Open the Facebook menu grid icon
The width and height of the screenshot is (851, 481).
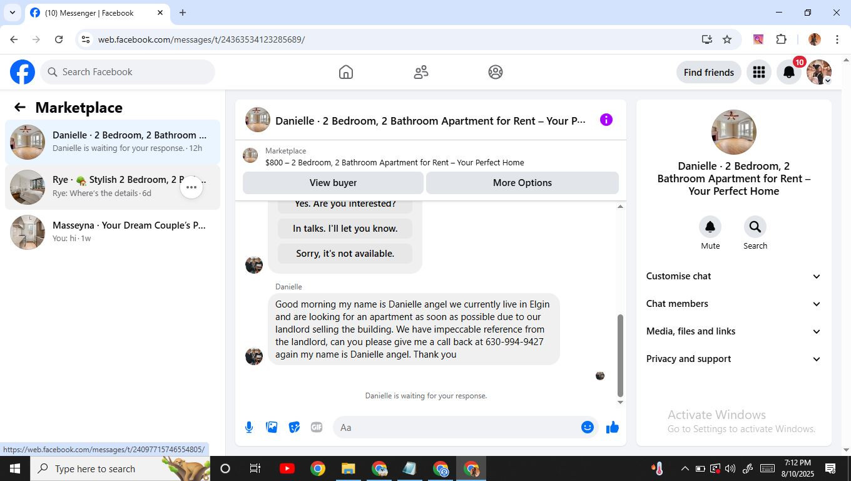pyautogui.click(x=759, y=72)
